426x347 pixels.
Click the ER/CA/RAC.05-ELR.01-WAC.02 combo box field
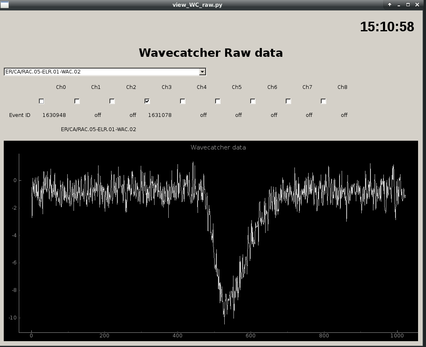point(101,72)
